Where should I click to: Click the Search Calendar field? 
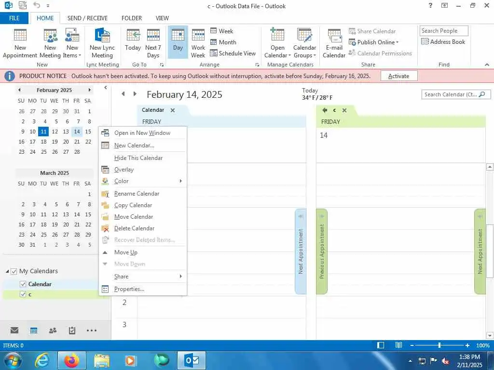(456, 94)
